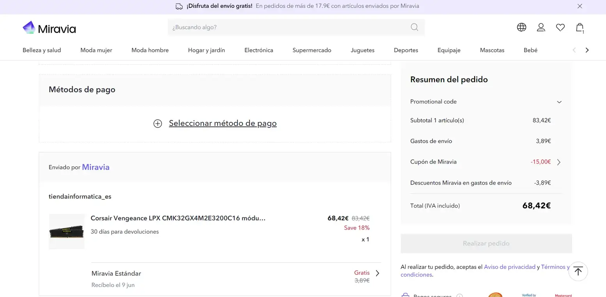Click the Miravia sender link

click(x=96, y=167)
